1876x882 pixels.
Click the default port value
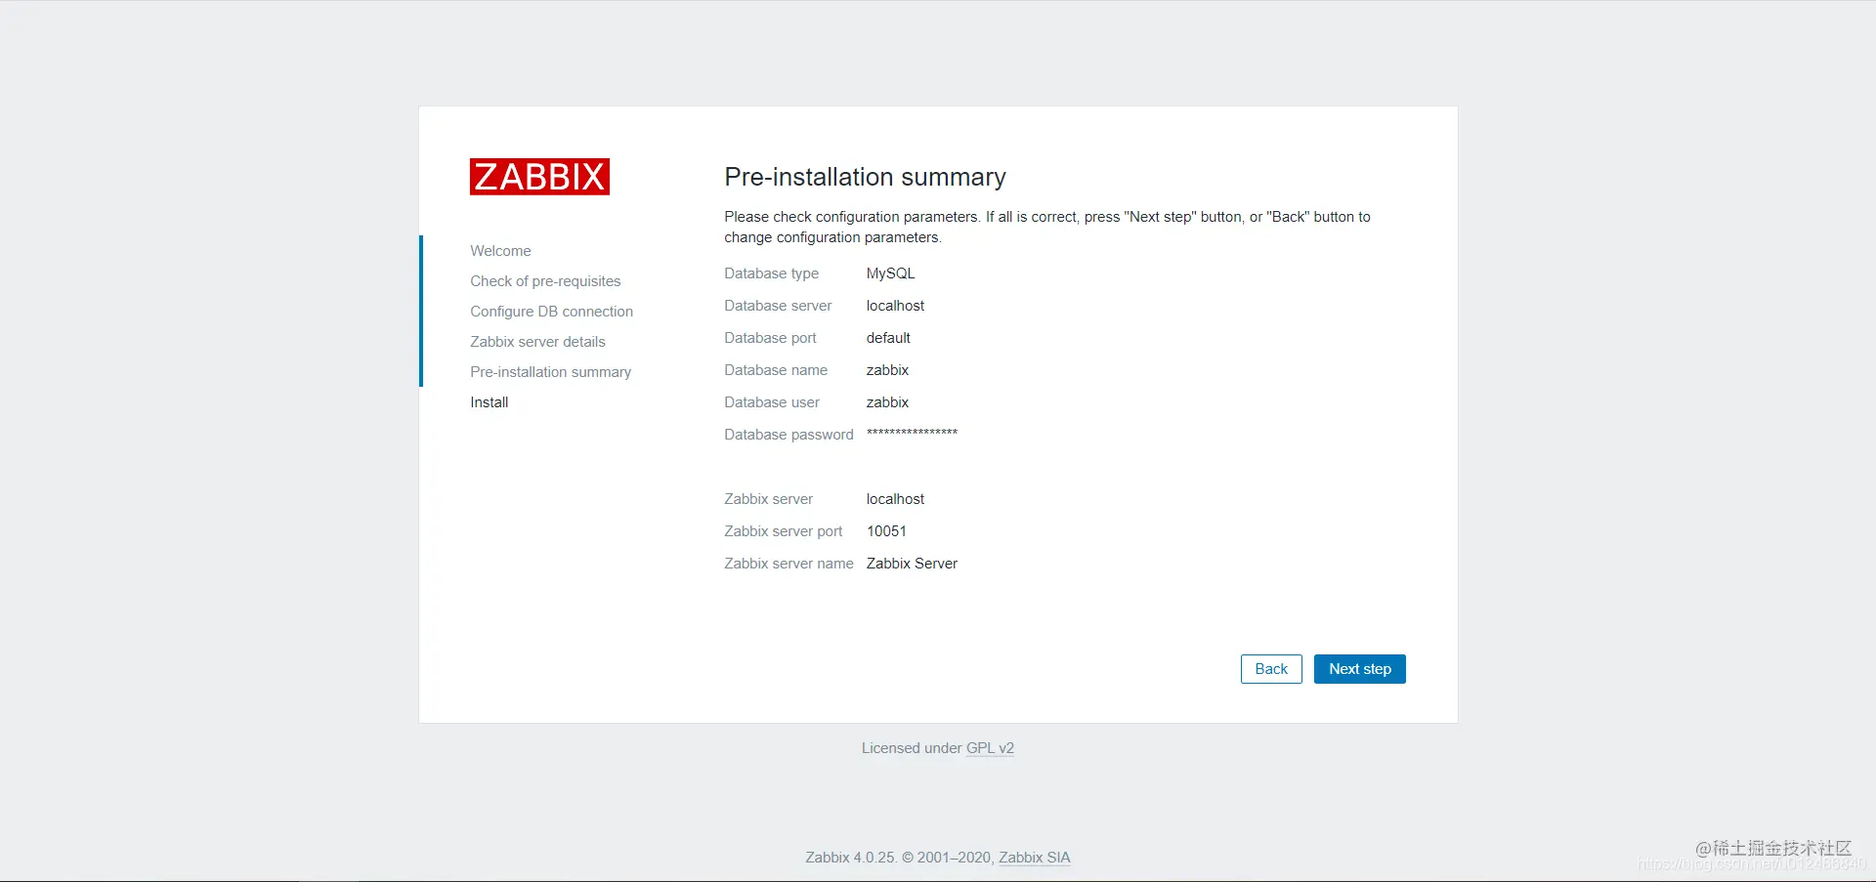[x=888, y=338]
